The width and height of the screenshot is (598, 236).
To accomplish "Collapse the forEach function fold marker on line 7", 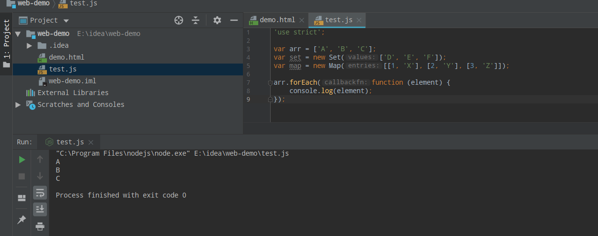I will point(270,83).
